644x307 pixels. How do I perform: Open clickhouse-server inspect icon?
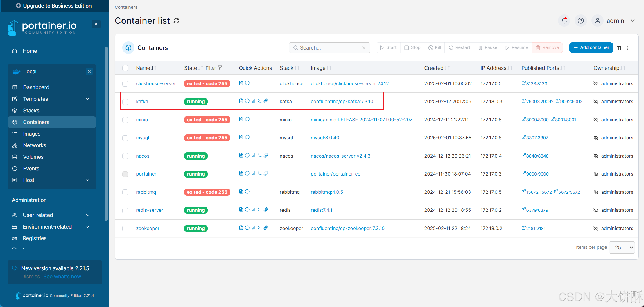coord(247,83)
